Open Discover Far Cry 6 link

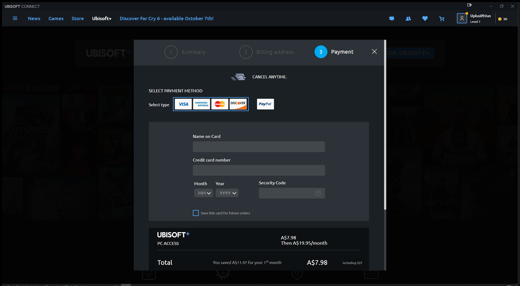pos(167,19)
